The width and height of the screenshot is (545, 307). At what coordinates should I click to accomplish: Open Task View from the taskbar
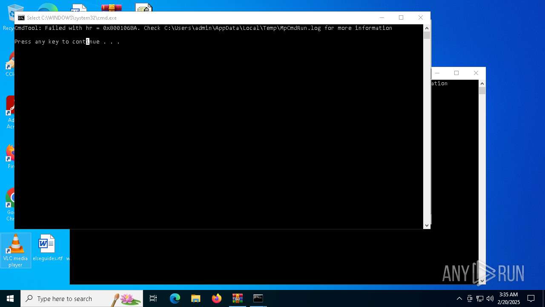click(x=153, y=298)
